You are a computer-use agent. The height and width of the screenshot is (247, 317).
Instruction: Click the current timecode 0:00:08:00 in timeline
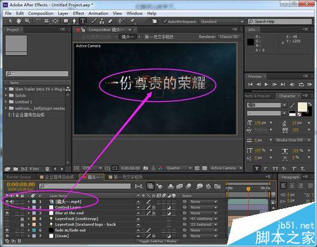point(21,184)
